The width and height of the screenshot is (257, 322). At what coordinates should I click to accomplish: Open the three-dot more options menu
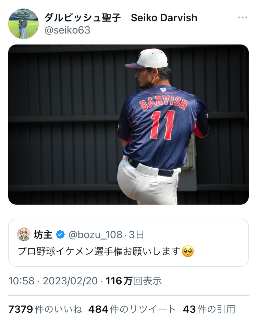click(x=242, y=18)
